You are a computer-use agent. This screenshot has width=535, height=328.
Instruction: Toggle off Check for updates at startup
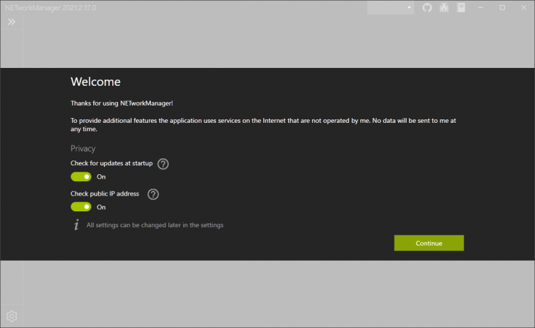[x=81, y=176]
